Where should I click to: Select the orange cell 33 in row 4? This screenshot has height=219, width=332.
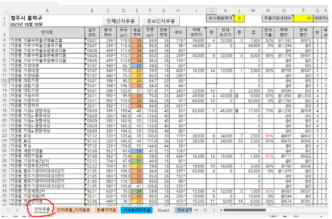point(137,40)
